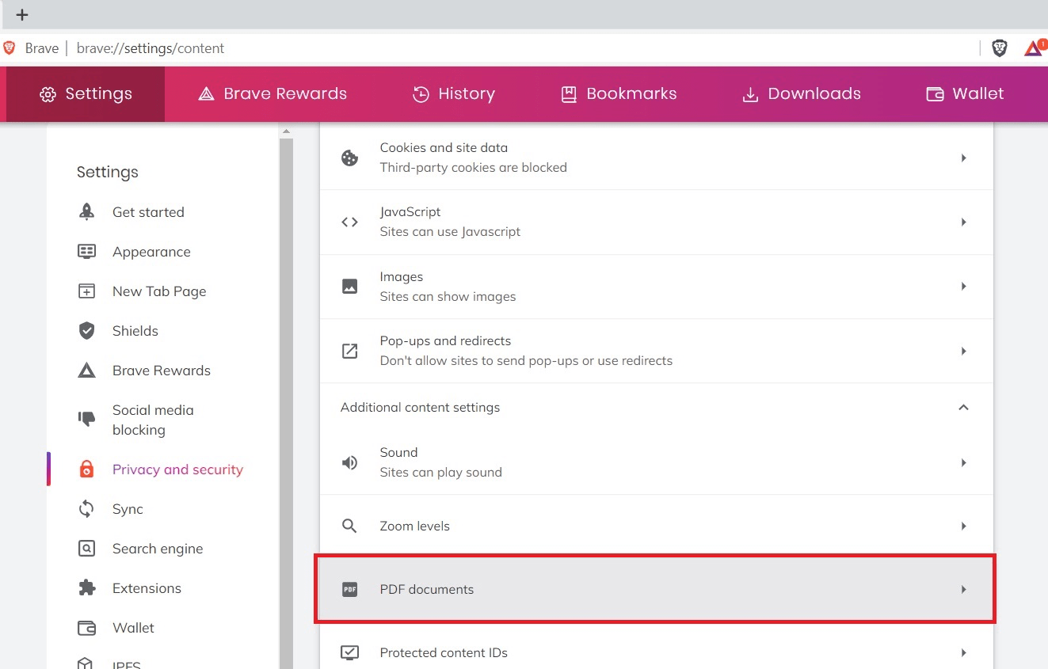Click Social media blocking in the sidebar
This screenshot has width=1048, height=669.
(x=153, y=420)
